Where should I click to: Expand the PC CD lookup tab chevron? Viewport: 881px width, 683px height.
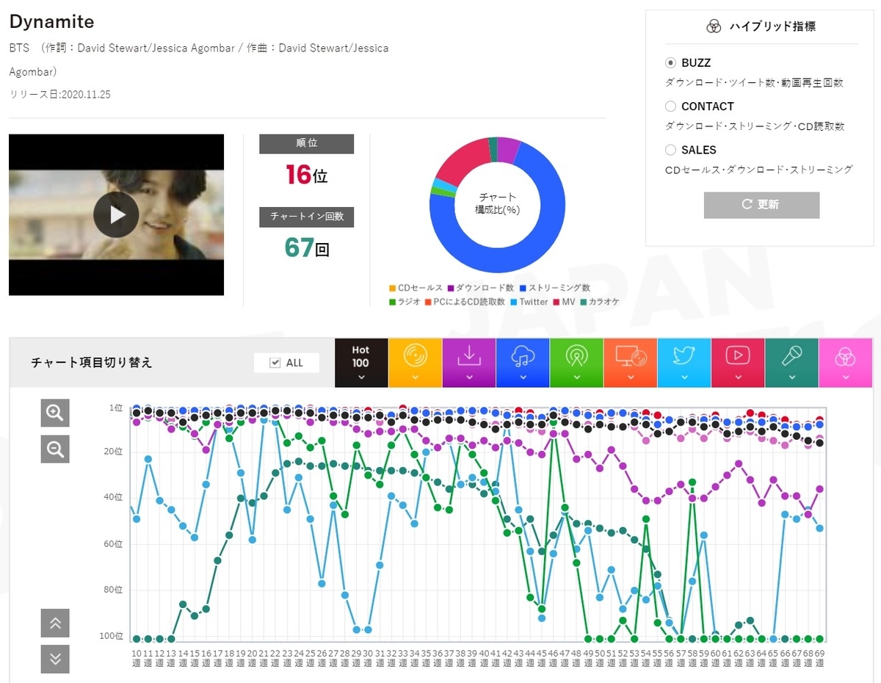point(630,377)
